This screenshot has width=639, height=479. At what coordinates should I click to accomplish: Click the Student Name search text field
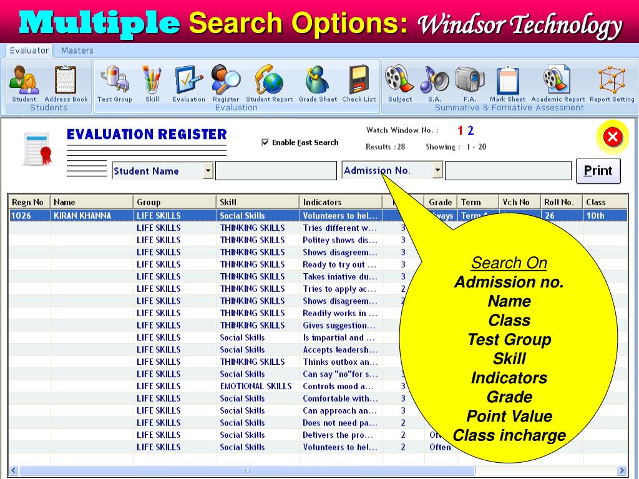(x=276, y=171)
